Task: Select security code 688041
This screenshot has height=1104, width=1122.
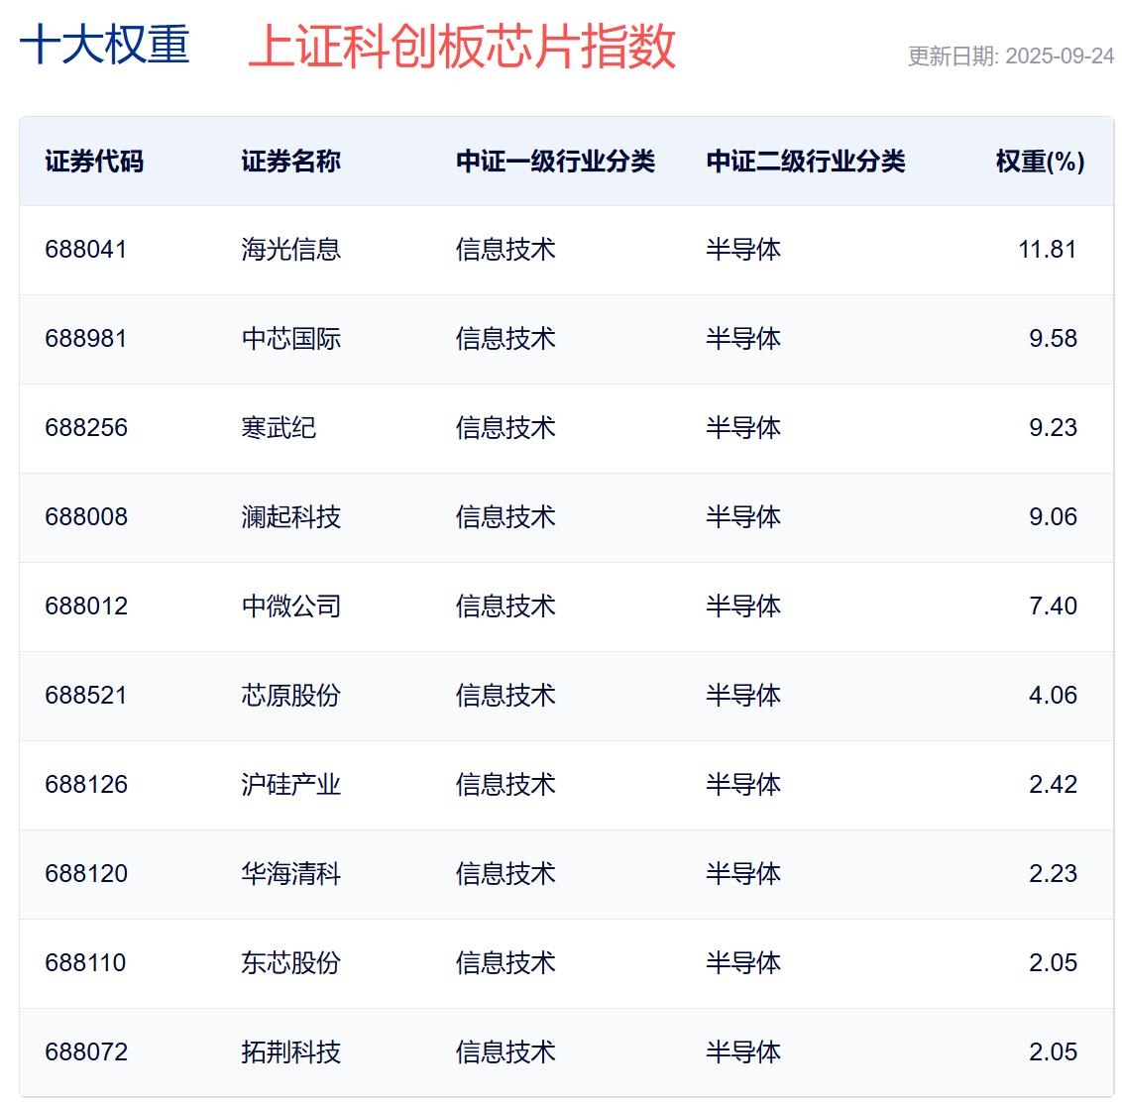Action: pos(86,250)
